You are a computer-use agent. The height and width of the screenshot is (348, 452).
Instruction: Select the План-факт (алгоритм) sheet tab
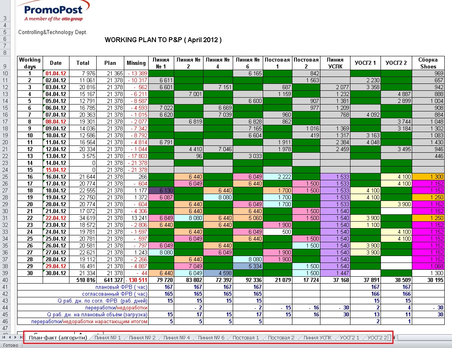pos(58,337)
